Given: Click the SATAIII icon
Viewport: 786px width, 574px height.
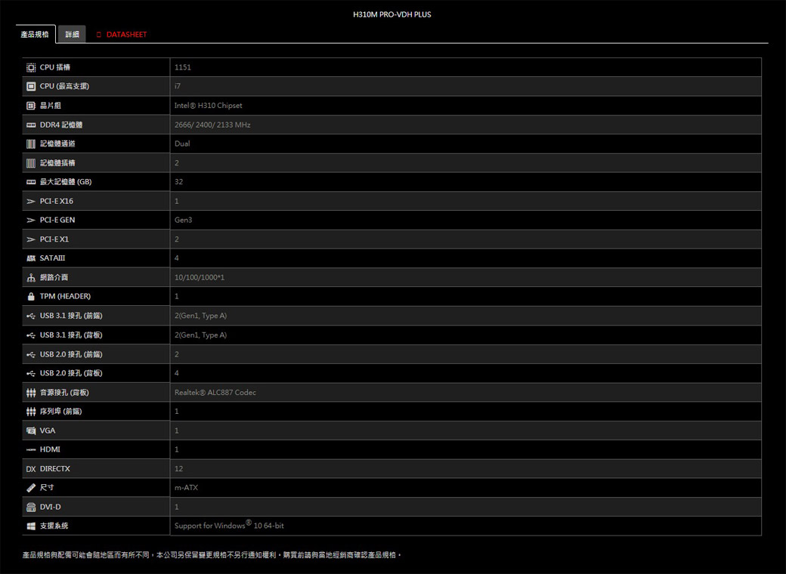Looking at the screenshot, I should click(x=31, y=258).
